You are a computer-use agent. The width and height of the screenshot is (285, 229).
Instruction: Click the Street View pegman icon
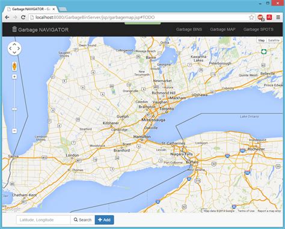(14, 66)
